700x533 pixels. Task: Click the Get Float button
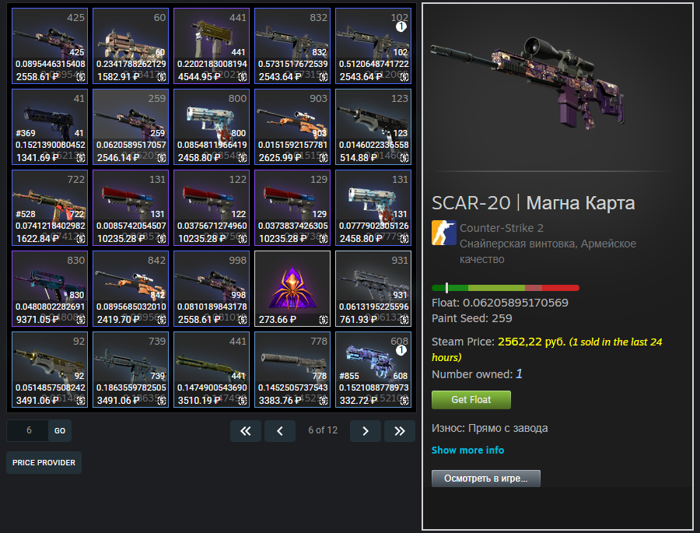[x=471, y=399]
